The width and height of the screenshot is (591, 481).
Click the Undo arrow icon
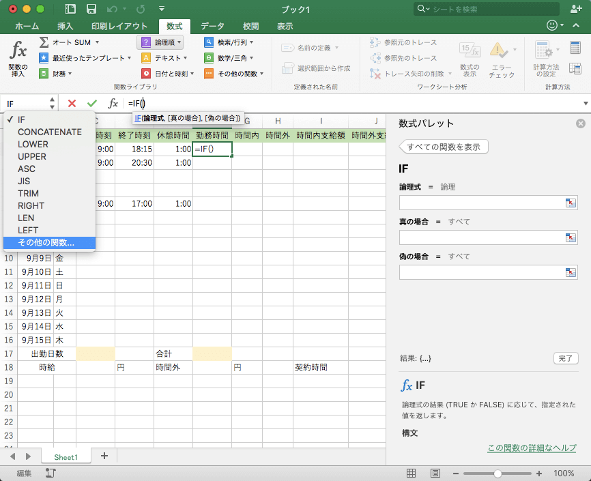point(112,9)
